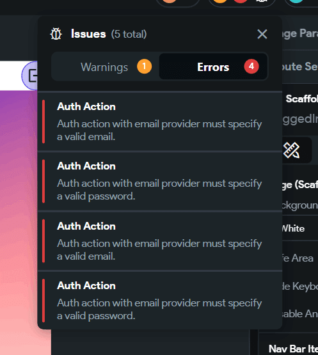318x355 pixels.
Task: Click the red errors count badge
Action: 251,67
